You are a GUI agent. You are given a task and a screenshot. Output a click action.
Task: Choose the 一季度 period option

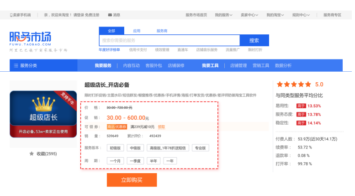pyautogui.click(x=135, y=161)
